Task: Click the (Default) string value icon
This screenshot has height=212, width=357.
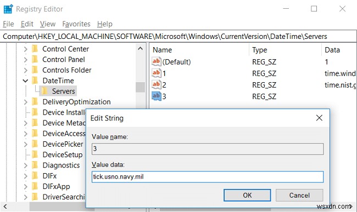Action: tap(156, 61)
